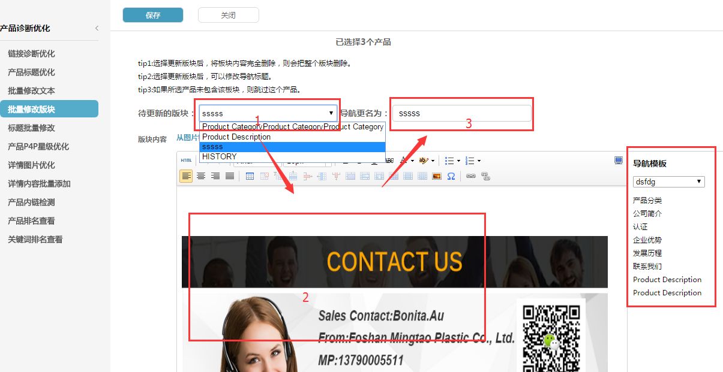The height and width of the screenshot is (372, 723).
Task: Choose highlighted sssss option in list
Action: [x=293, y=147]
